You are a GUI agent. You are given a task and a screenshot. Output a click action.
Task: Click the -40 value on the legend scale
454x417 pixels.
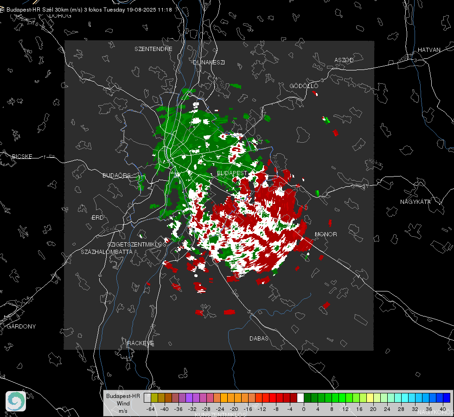tap(165, 409)
